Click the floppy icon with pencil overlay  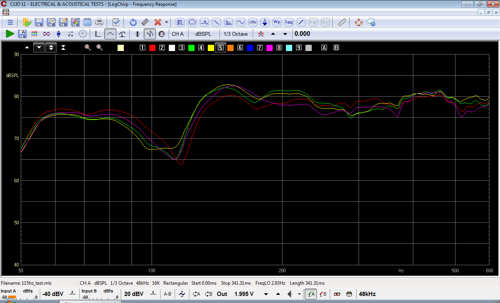[x=63, y=22]
